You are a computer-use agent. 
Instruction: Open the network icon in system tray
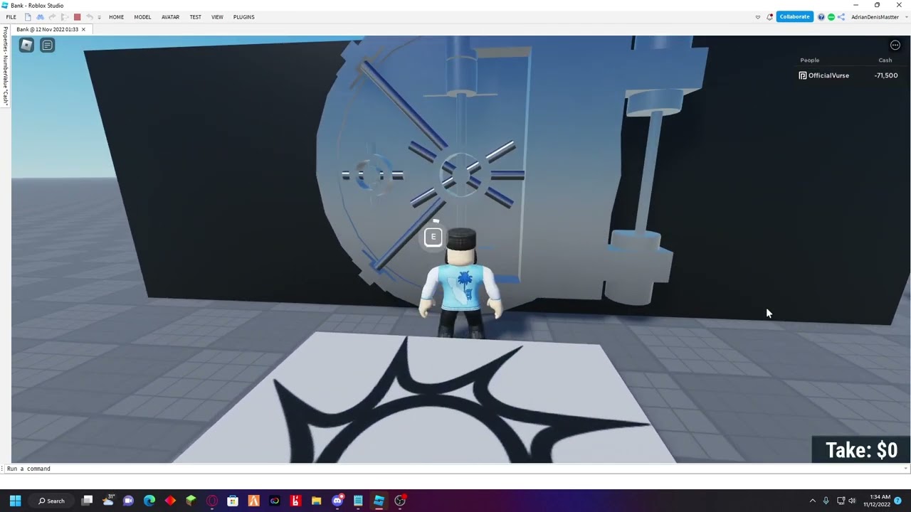pos(841,501)
